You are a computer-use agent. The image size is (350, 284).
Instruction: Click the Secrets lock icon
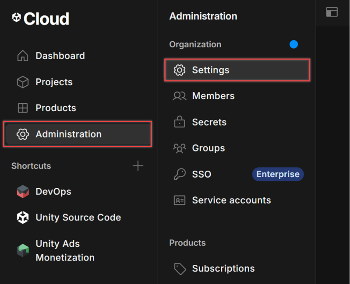tap(180, 122)
